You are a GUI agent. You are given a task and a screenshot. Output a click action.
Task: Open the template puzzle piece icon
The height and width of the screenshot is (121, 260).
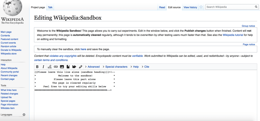point(74,67)
